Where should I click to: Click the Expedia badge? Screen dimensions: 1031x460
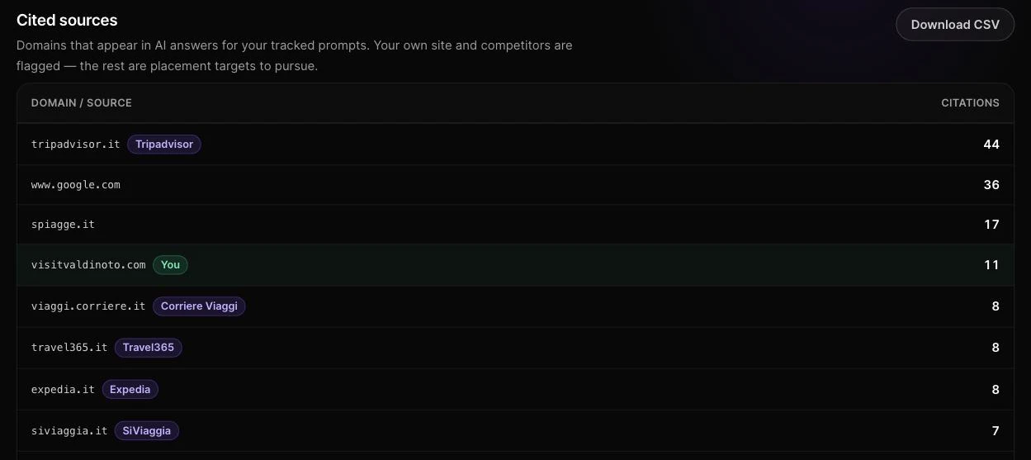point(130,389)
